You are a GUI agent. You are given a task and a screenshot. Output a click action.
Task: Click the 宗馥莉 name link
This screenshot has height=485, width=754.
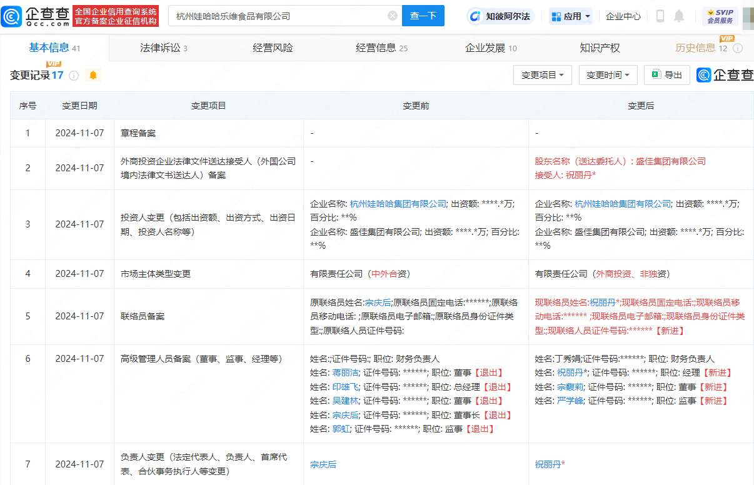[570, 387]
